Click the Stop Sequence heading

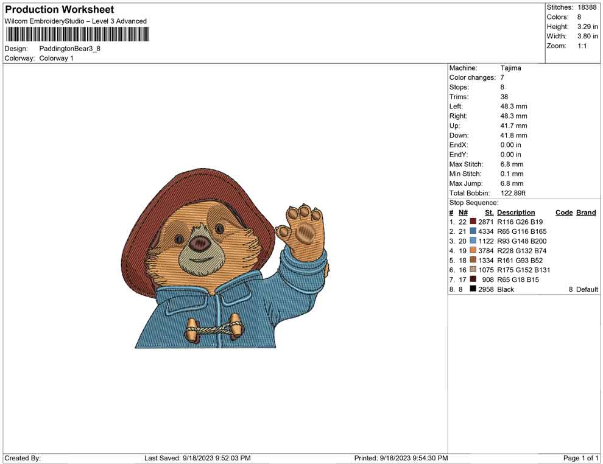(x=474, y=203)
